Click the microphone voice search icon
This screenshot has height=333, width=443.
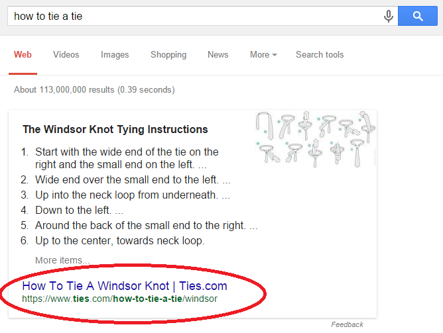[389, 16]
